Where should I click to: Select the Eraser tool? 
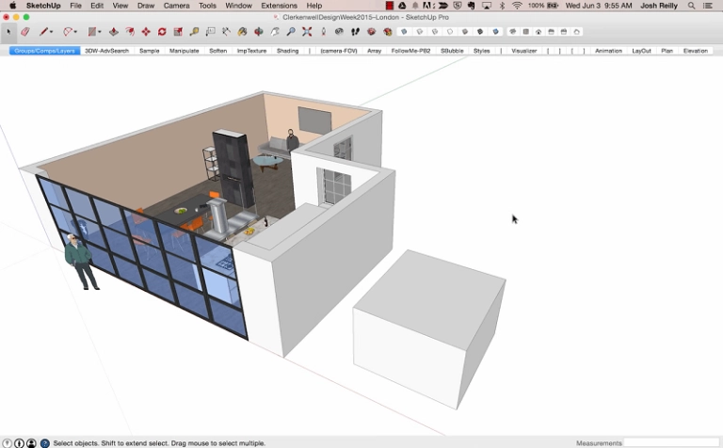(x=25, y=31)
